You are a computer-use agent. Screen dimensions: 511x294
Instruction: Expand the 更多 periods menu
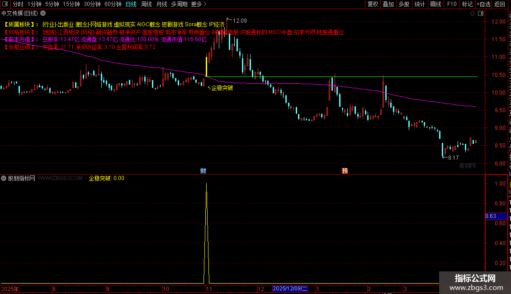[199, 4]
